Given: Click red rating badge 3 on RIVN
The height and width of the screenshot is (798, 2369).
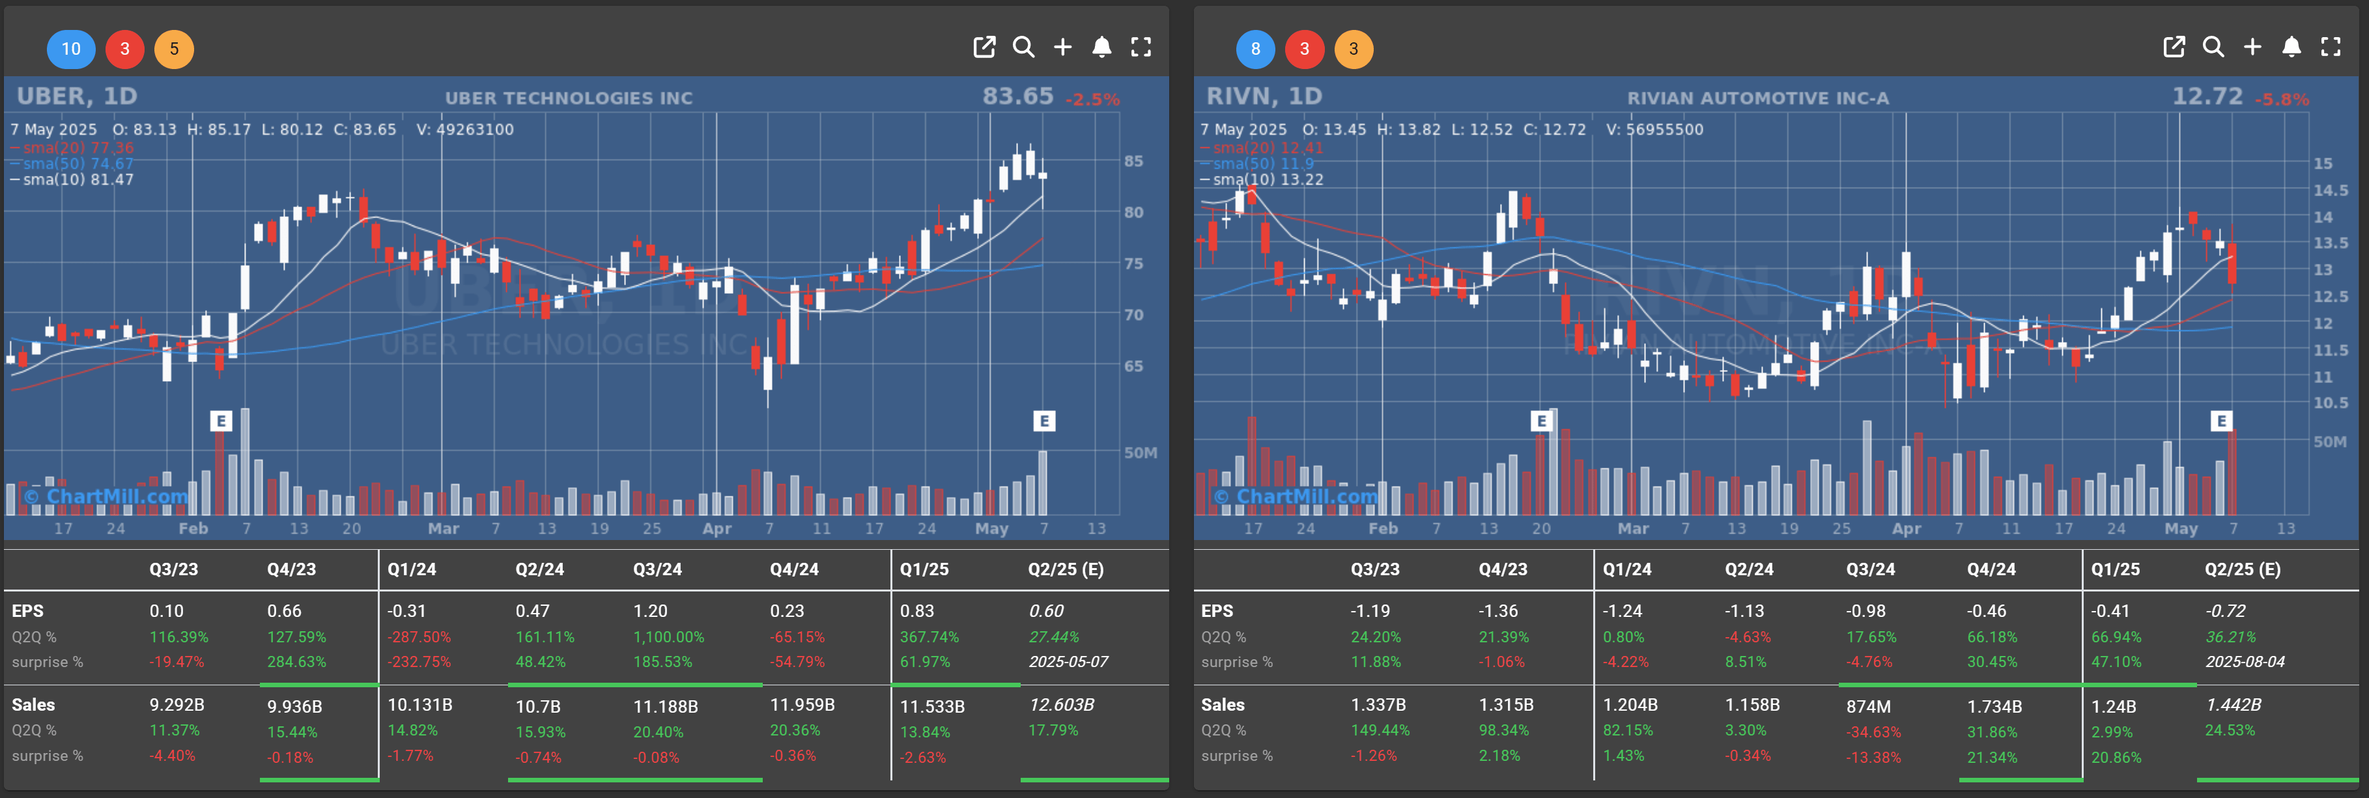Looking at the screenshot, I should 1304,49.
